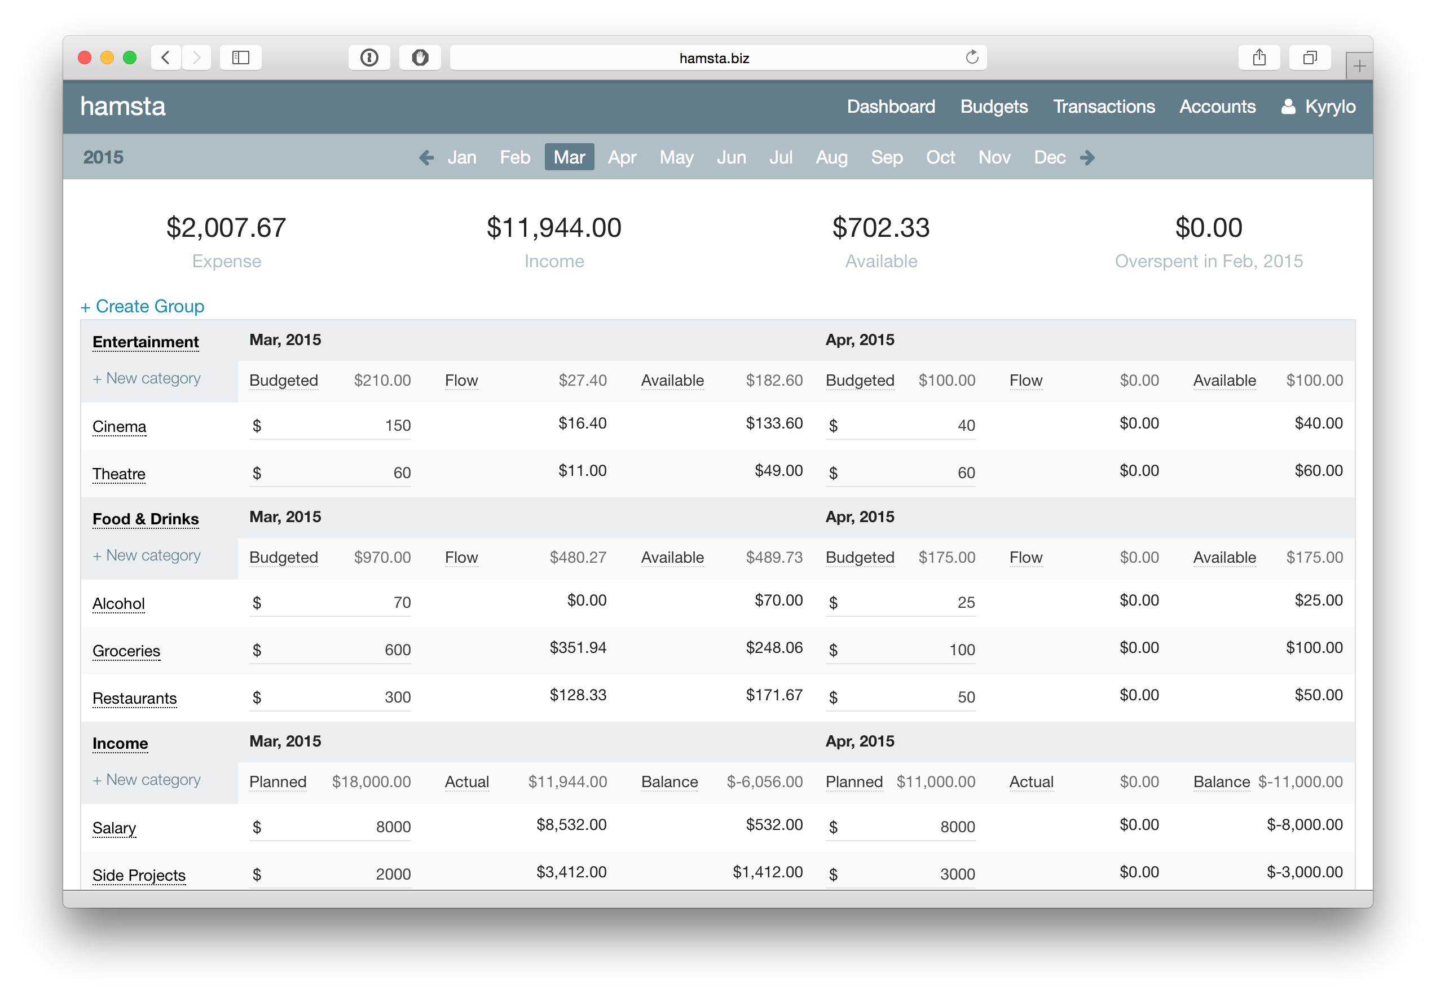Show all tabs overview icon

(1310, 58)
